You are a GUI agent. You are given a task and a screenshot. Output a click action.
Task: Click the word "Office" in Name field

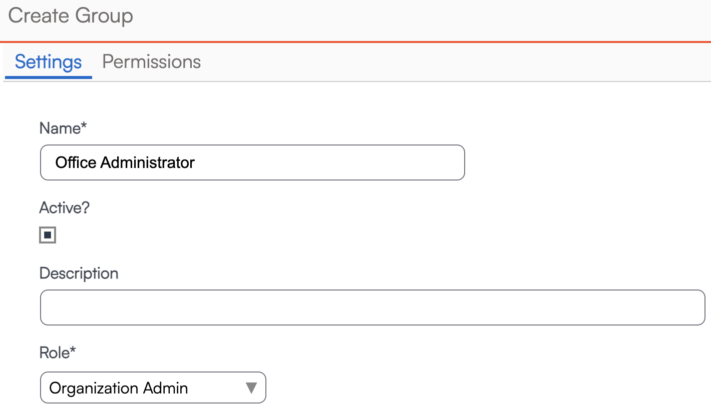[x=76, y=162]
